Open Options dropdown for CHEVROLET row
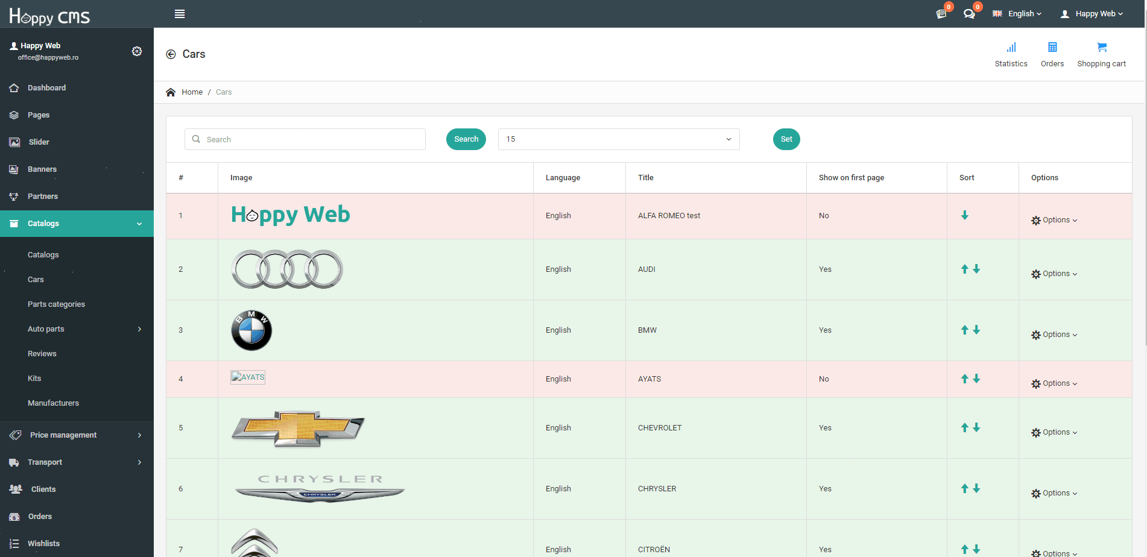This screenshot has height=557, width=1147. pos(1054,432)
